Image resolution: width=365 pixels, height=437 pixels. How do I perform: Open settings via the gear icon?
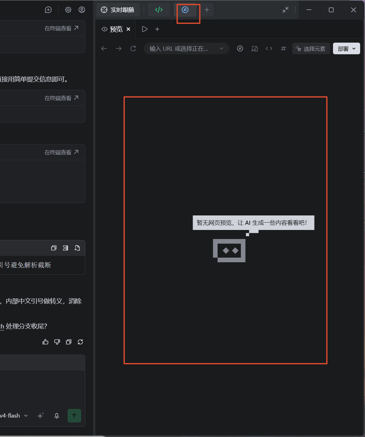[68, 10]
